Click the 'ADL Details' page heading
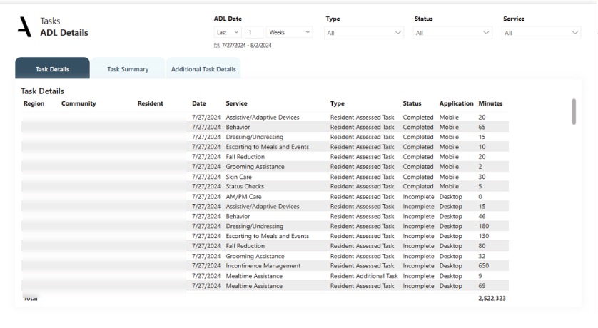Screen dimensions: 598x328 pos(64,32)
